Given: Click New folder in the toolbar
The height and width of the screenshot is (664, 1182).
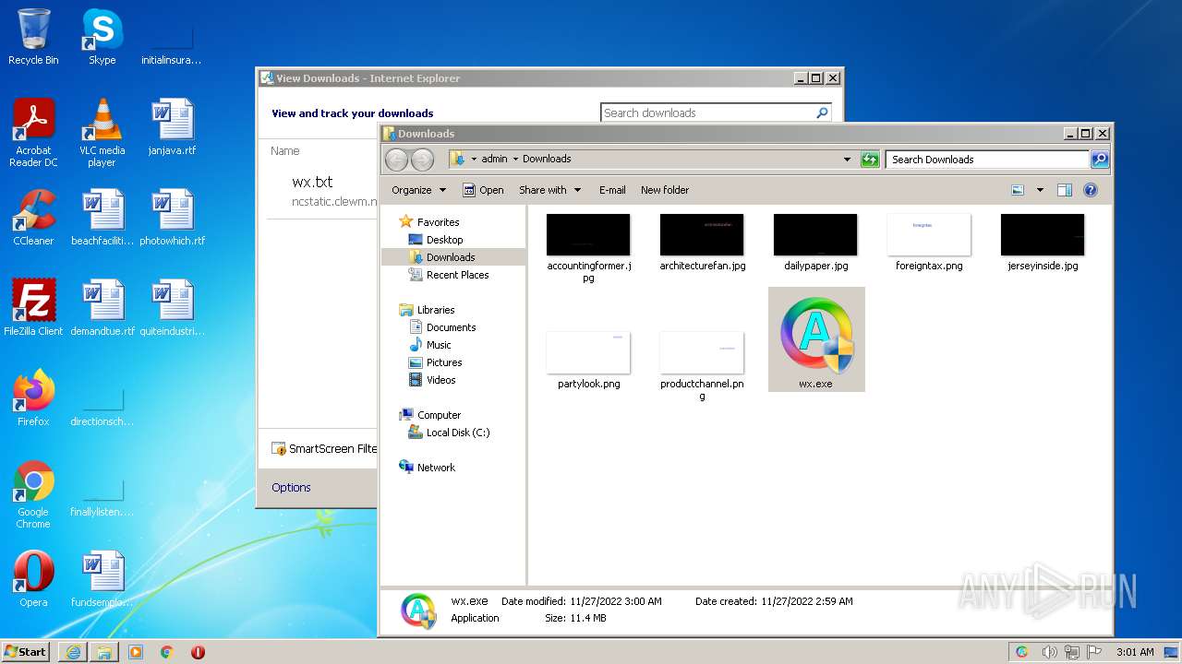Looking at the screenshot, I should pos(665,190).
